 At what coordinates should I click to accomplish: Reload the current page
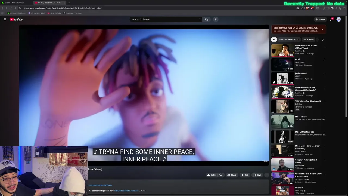[11, 8]
